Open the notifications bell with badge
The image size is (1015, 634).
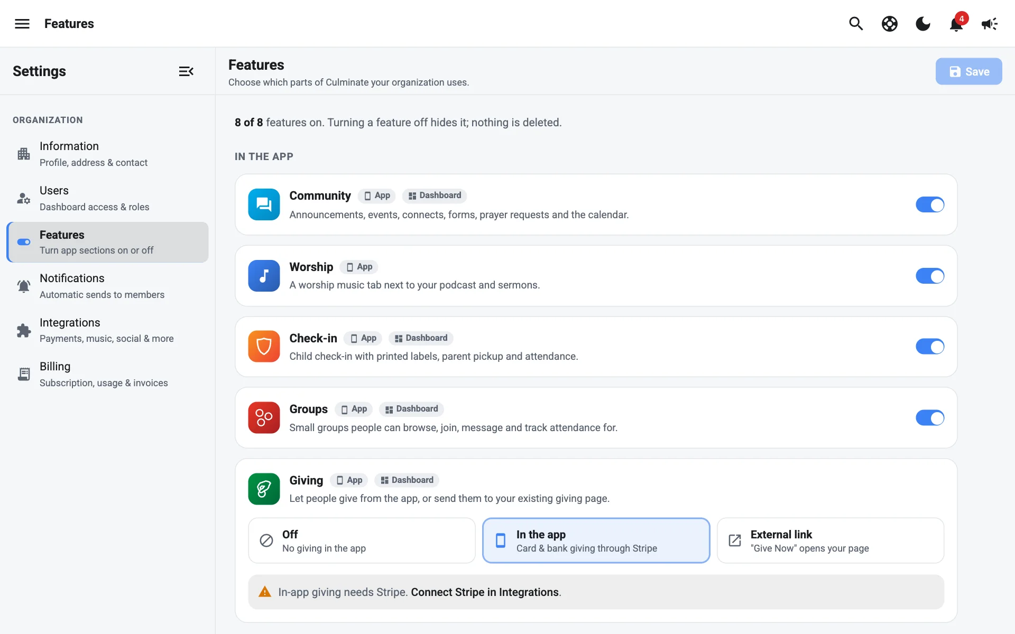[x=957, y=23]
